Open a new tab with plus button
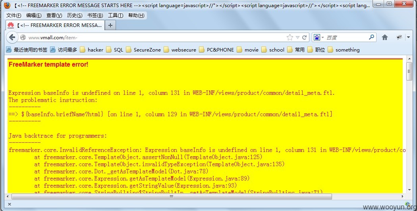Screen dimensions: 417x211 [110, 25]
